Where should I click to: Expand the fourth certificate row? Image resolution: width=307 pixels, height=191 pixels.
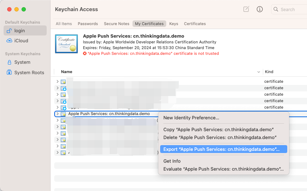[x=57, y=101]
